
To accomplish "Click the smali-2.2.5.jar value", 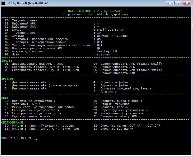I will (110, 30).
